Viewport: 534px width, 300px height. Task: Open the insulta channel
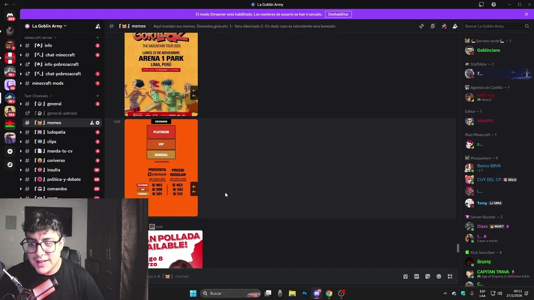tap(62, 170)
